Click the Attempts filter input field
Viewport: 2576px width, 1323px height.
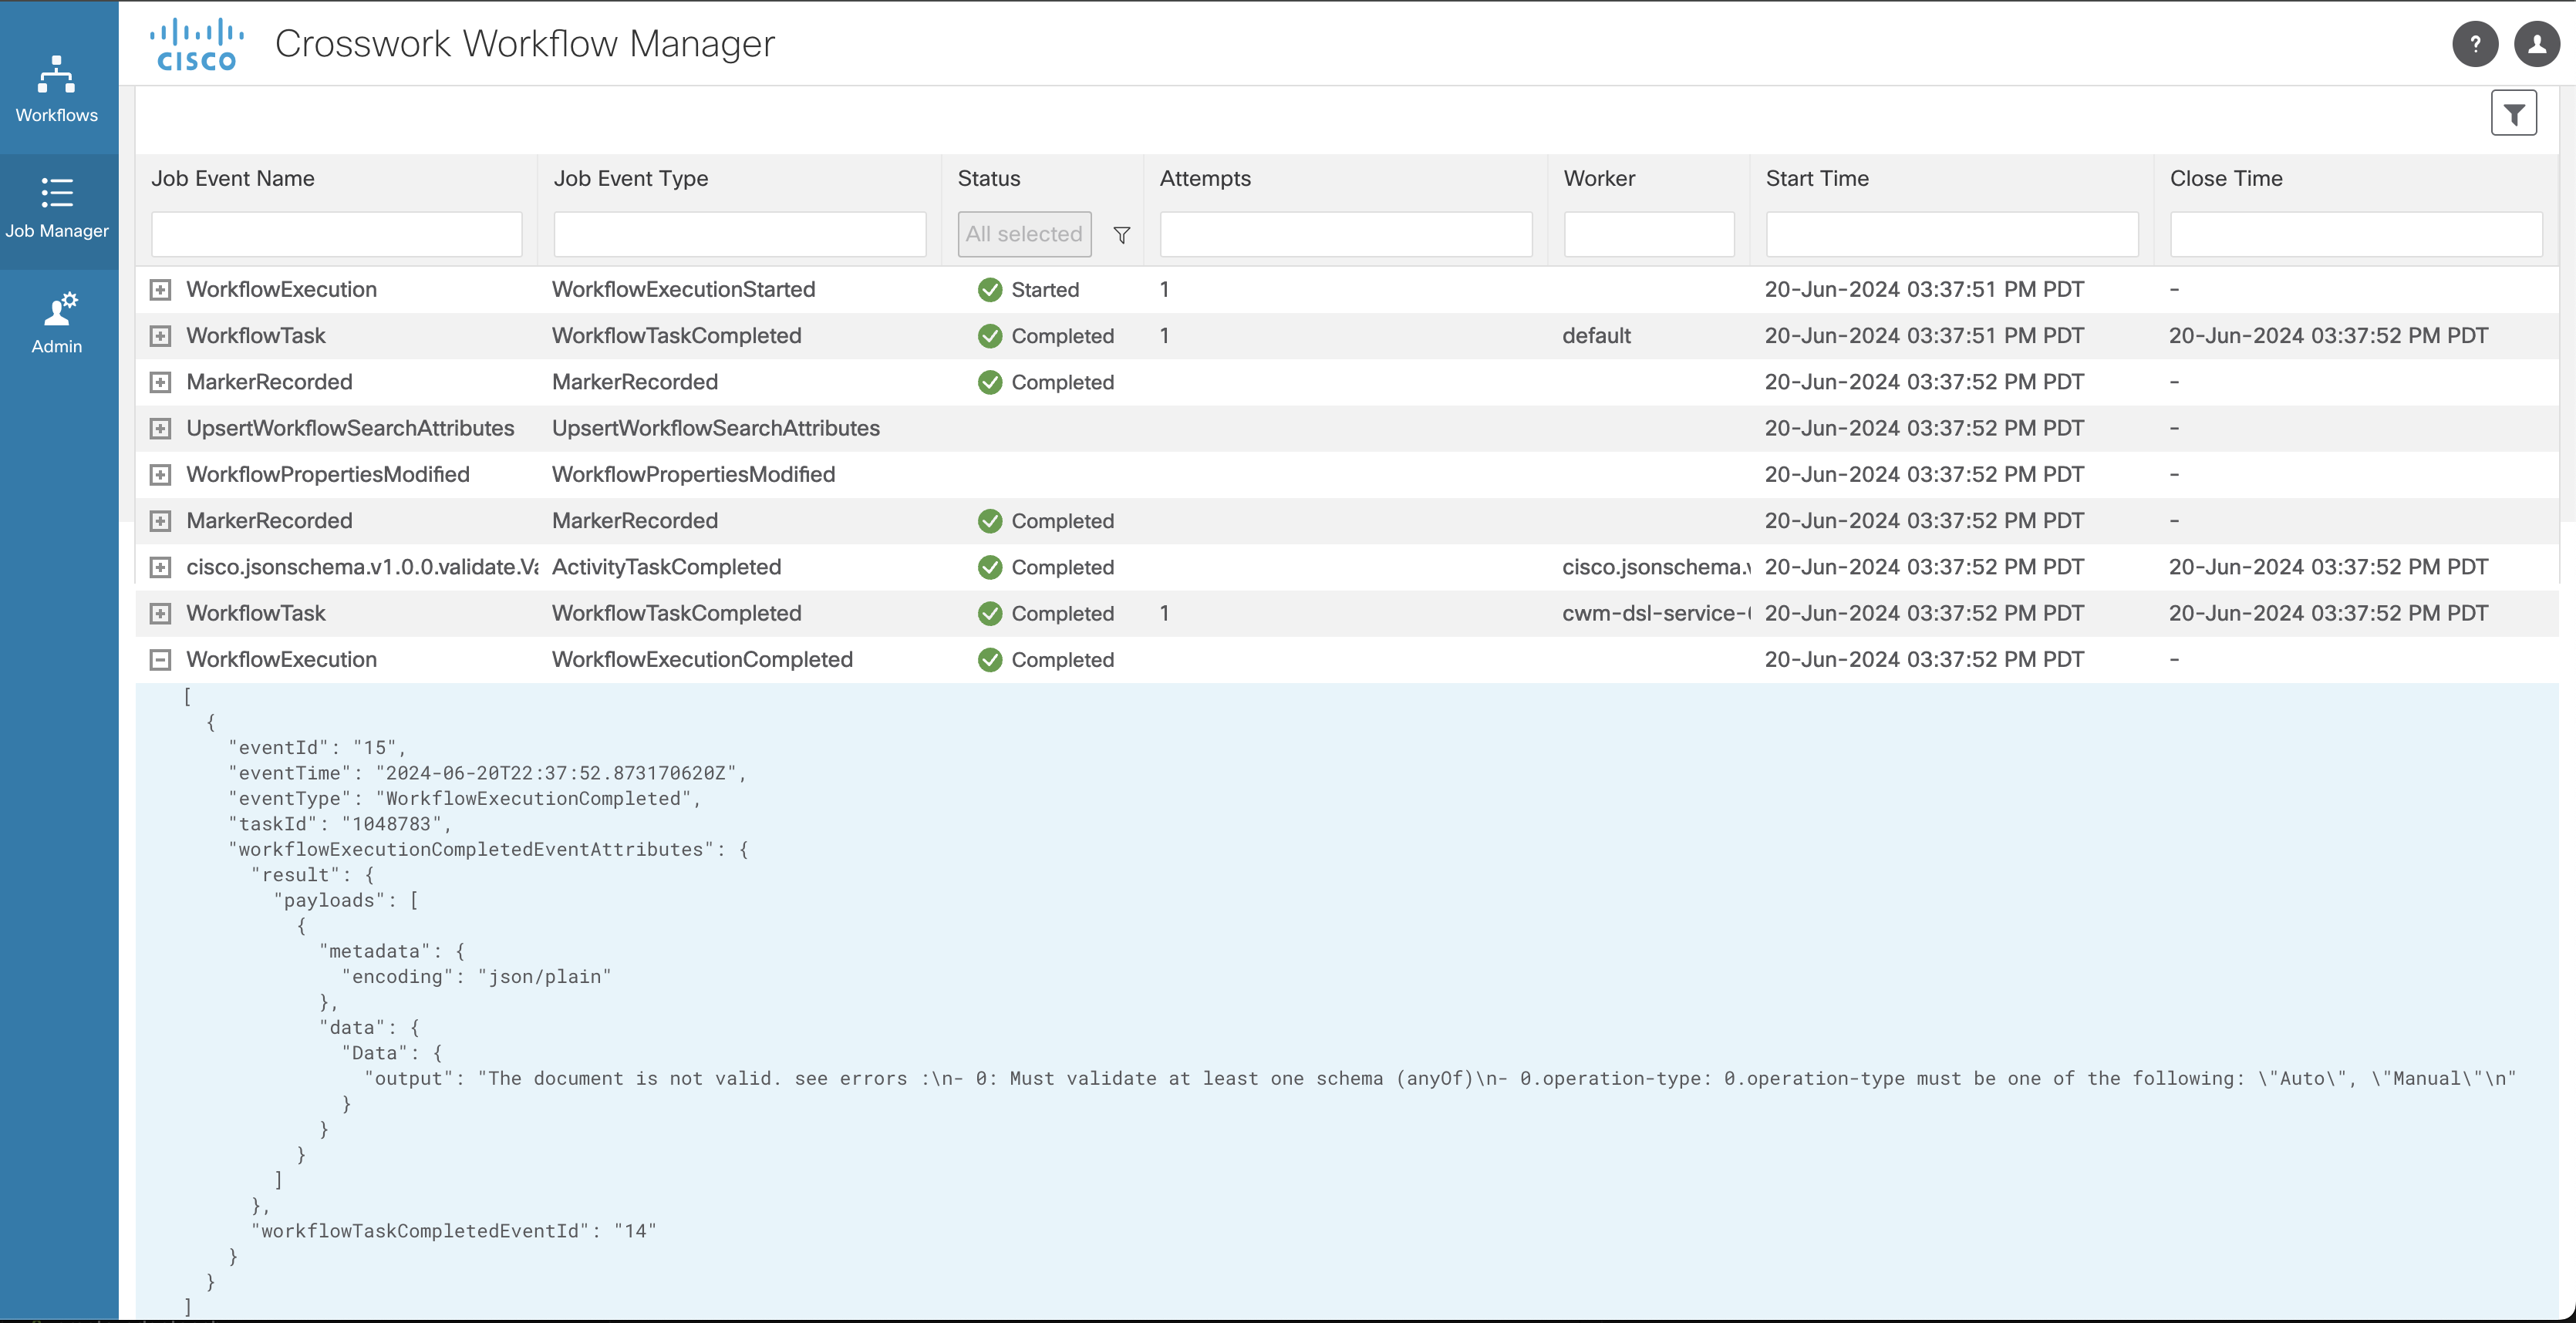tap(1345, 234)
